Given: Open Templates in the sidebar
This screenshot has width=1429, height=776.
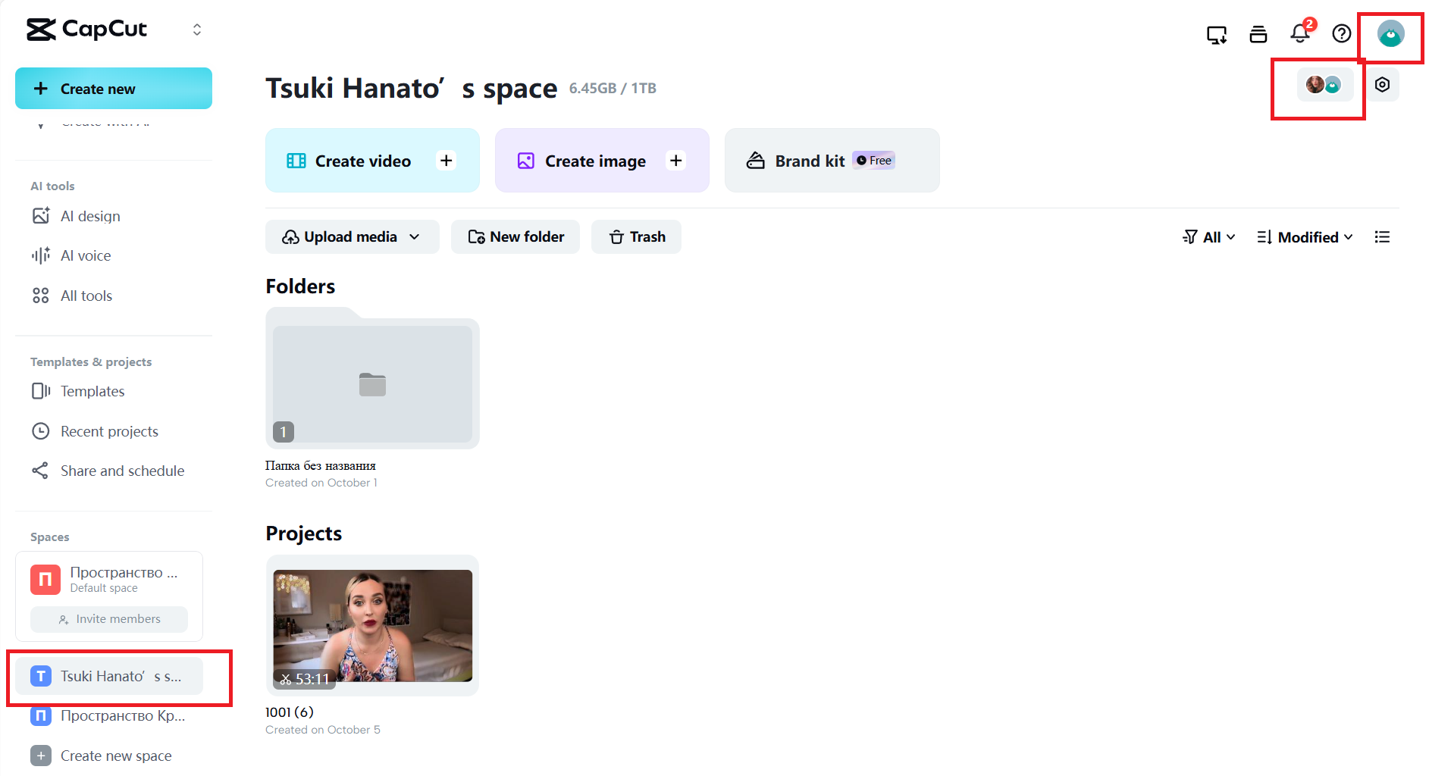Looking at the screenshot, I should pyautogui.click(x=92, y=391).
